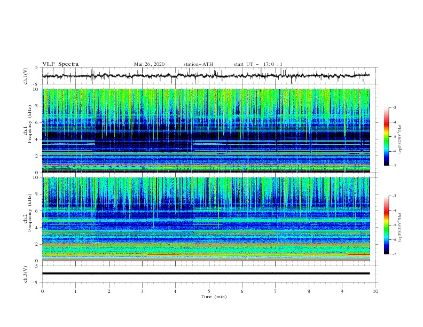Click the red top end of ch.1 colorbar

click(387, 119)
